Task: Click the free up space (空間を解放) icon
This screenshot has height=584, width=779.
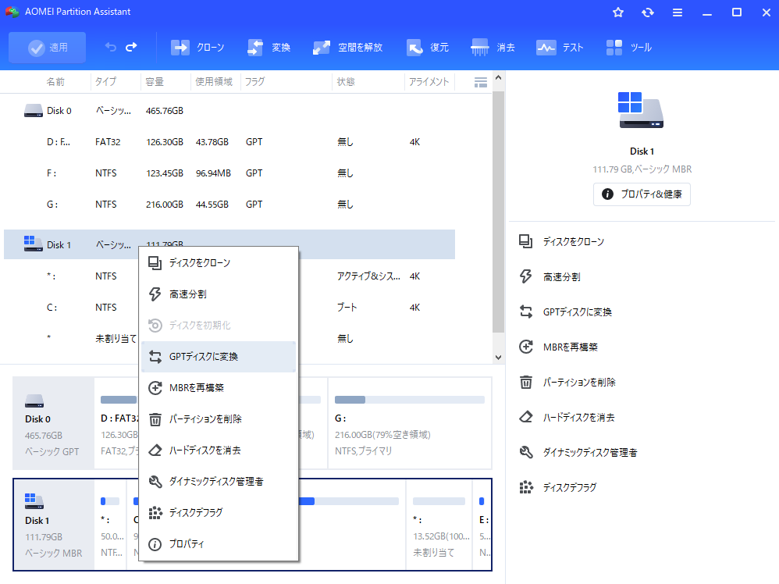Action: click(321, 48)
